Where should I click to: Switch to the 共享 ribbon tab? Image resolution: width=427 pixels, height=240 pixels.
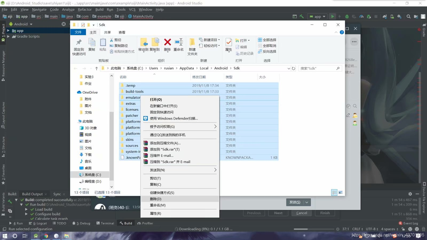pos(107,32)
